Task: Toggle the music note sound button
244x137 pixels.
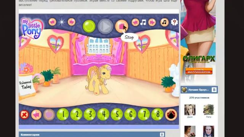Action: (164, 22)
